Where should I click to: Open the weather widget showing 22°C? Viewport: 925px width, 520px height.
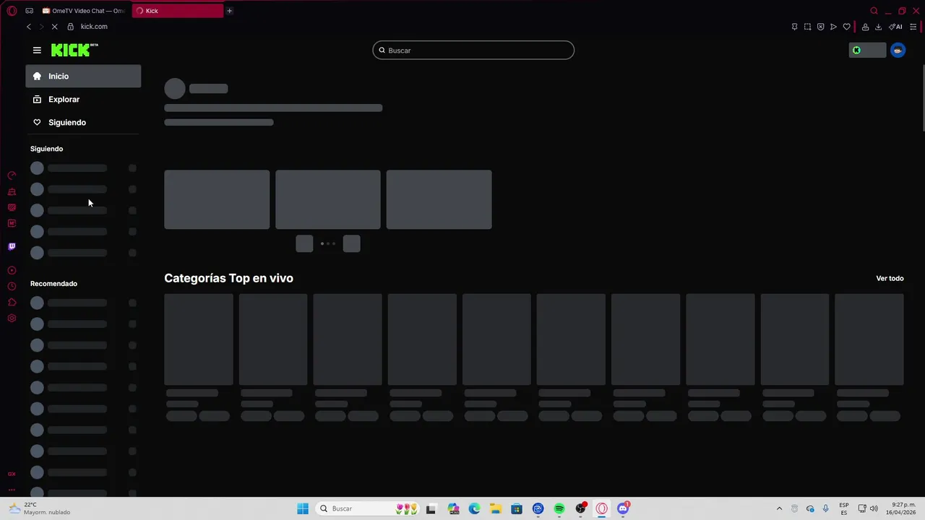(x=40, y=508)
